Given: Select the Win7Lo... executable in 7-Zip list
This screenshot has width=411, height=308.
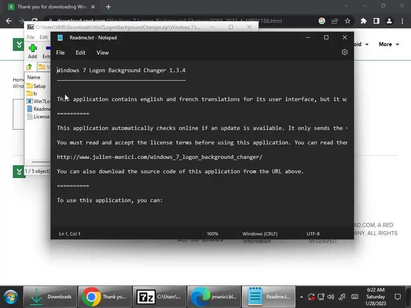Looking at the screenshot, I should 38,101.
